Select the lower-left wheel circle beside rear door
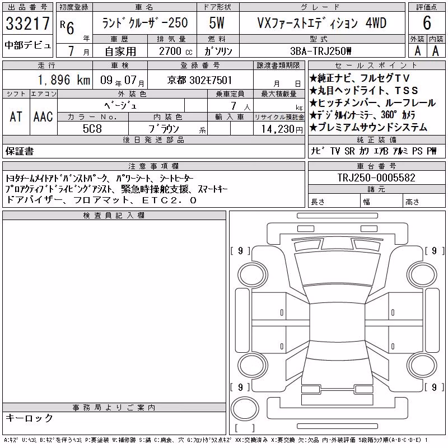The height and width of the screenshot is (448, 448). coord(253,366)
